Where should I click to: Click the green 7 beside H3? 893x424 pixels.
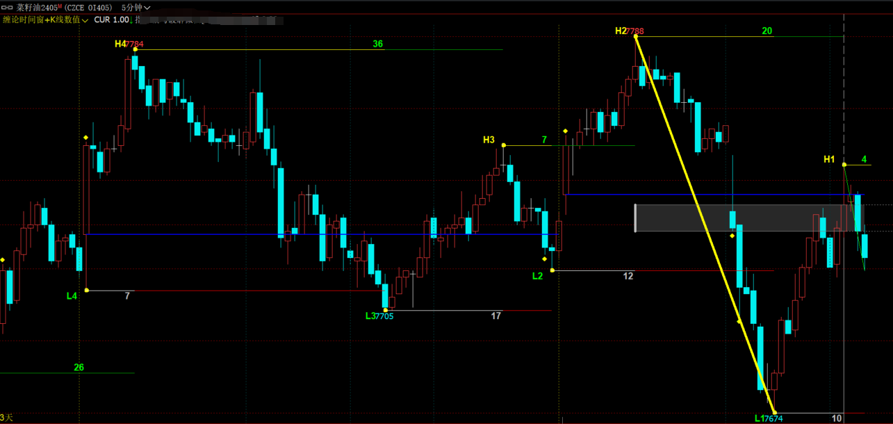pos(544,140)
